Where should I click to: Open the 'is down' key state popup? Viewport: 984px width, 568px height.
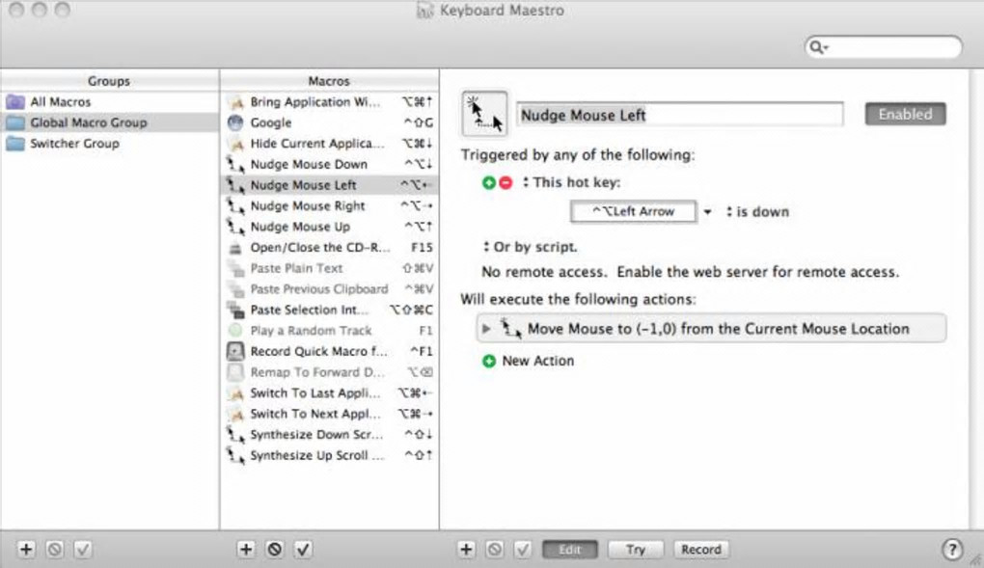click(758, 212)
